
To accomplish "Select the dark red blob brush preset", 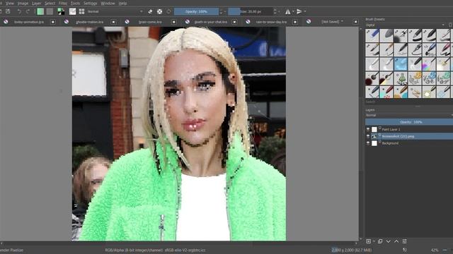I will point(372,78).
